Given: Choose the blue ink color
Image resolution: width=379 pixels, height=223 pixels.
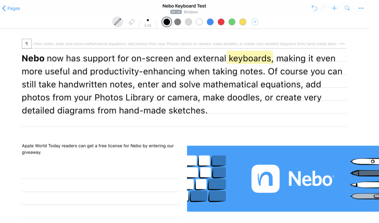Looking at the screenshot, I should pos(210,22).
